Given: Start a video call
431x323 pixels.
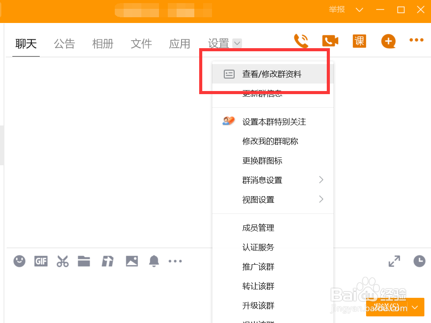Looking at the screenshot, I should pos(330,41).
